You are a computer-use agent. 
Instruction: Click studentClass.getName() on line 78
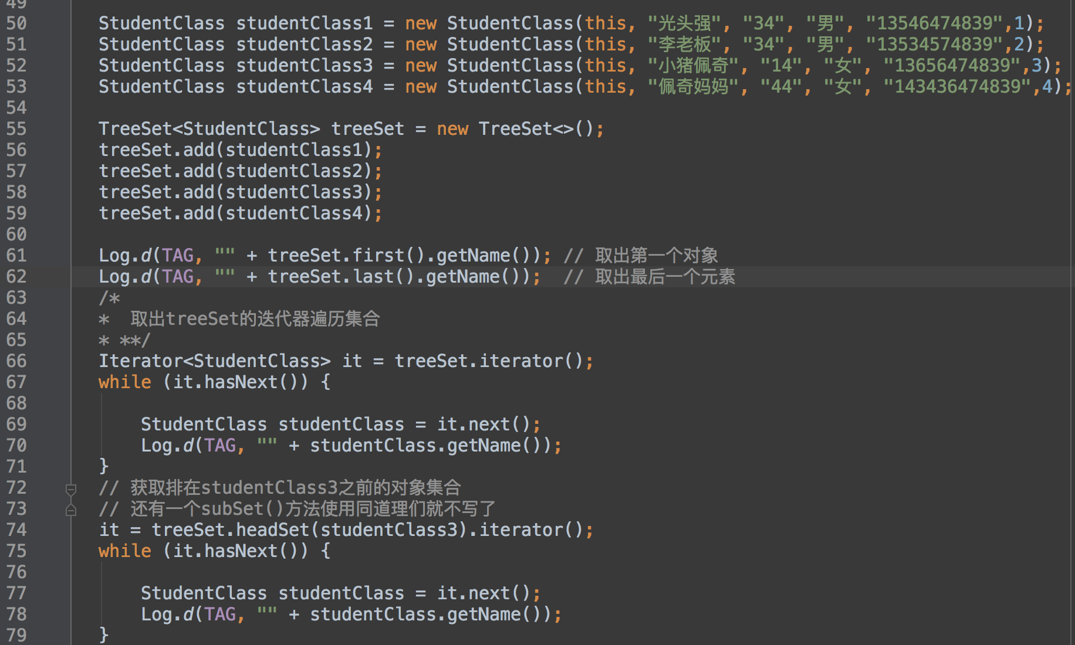point(431,615)
